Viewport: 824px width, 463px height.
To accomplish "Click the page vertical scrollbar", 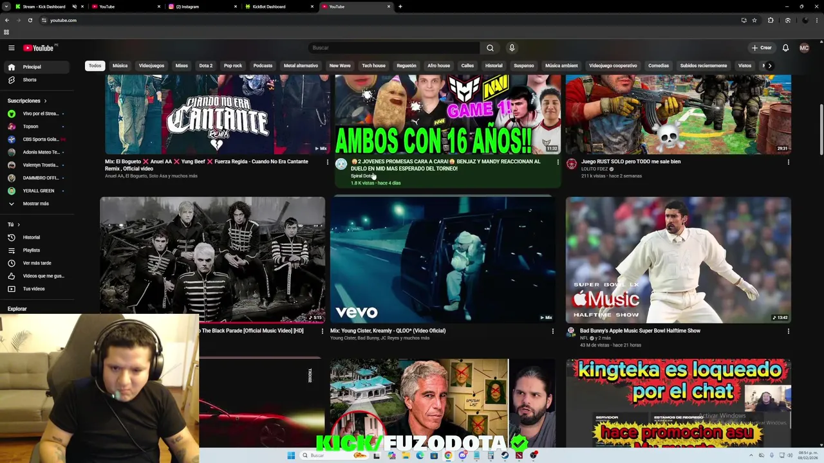I will (x=821, y=129).
